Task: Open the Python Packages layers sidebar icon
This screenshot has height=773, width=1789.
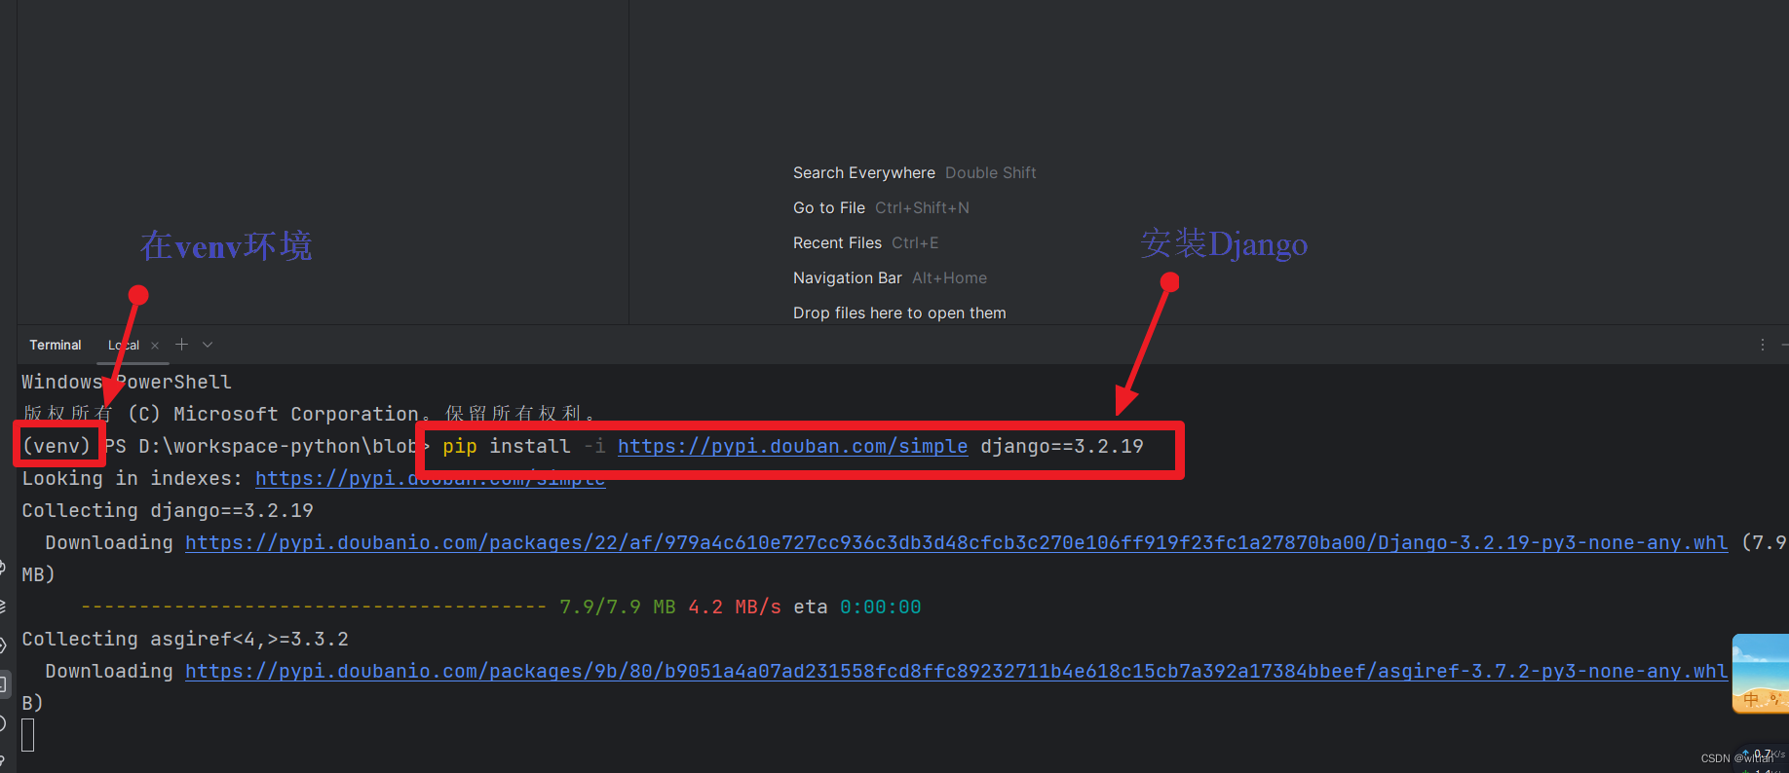Action: pyautogui.click(x=3, y=607)
